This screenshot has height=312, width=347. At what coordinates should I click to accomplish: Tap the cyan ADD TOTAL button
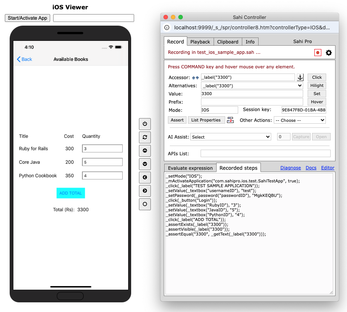71,193
